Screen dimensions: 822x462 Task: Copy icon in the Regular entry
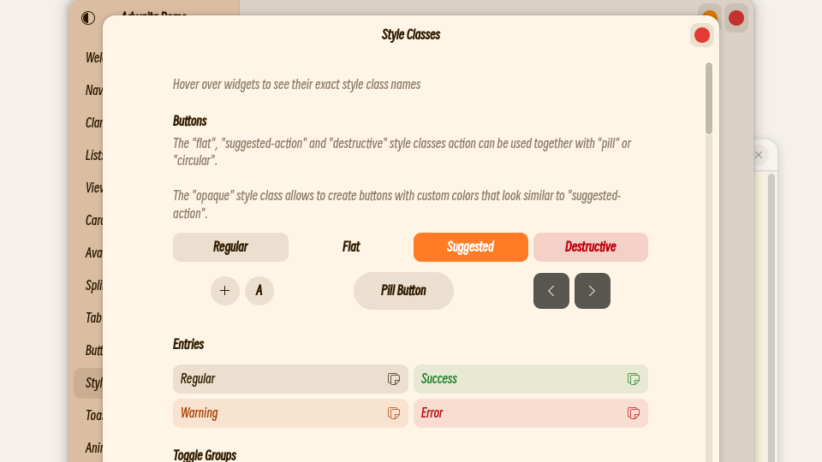(394, 379)
